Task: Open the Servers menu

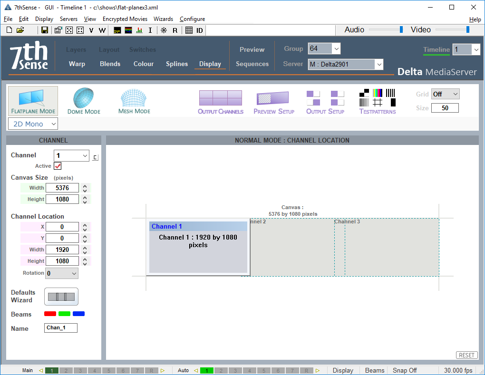Action: (x=68, y=19)
